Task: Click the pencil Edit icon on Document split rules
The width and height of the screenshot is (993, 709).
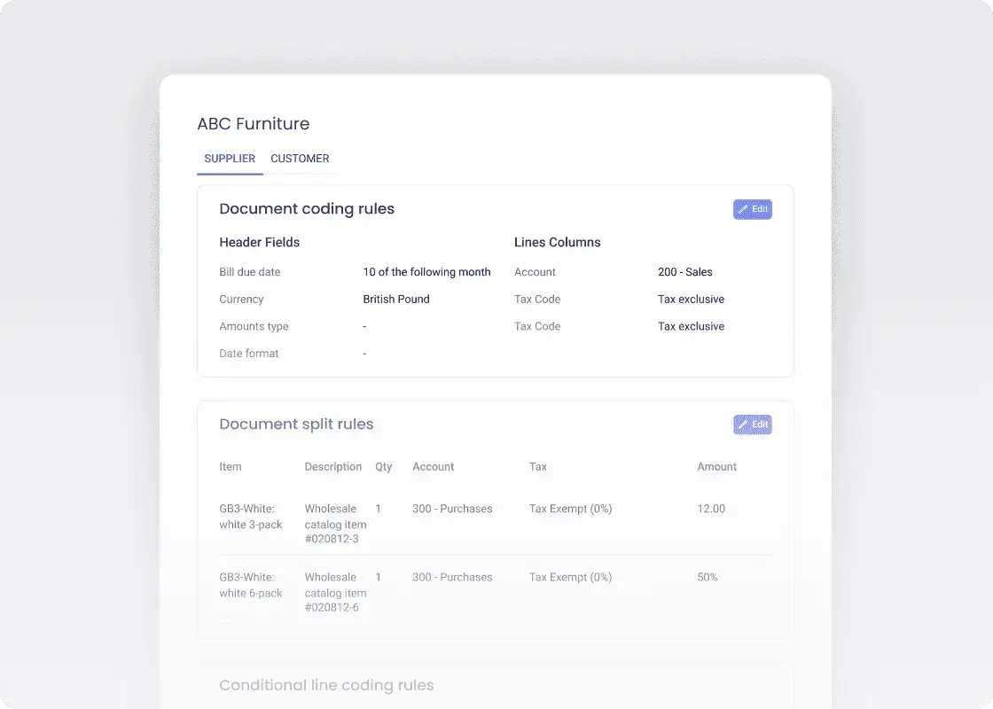Action: [x=743, y=425]
